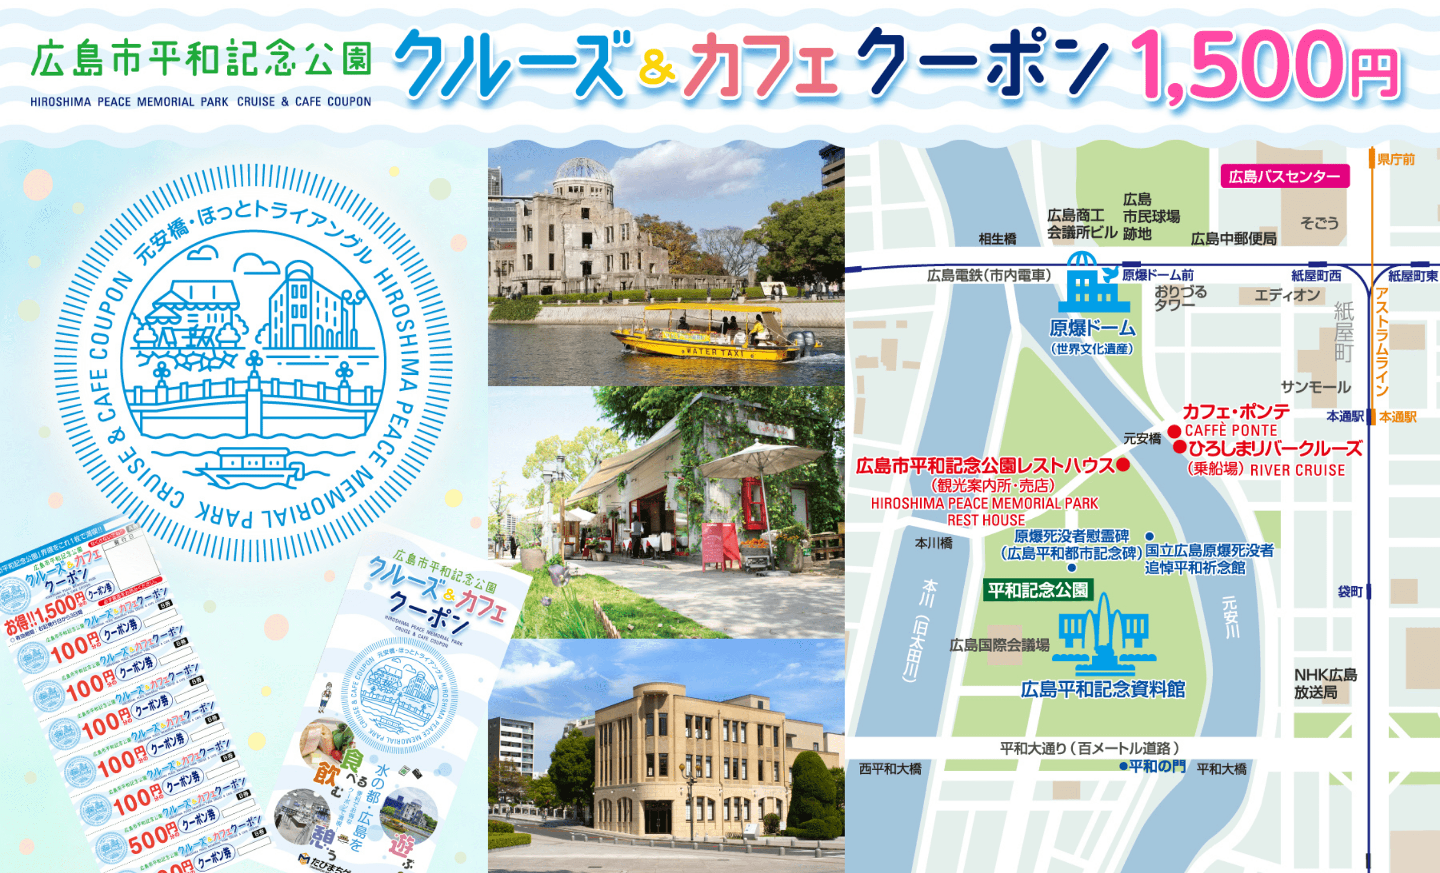Screen dimensions: 1440x873
Task: Click the green 平和記念公園 label
Action: 1038,590
